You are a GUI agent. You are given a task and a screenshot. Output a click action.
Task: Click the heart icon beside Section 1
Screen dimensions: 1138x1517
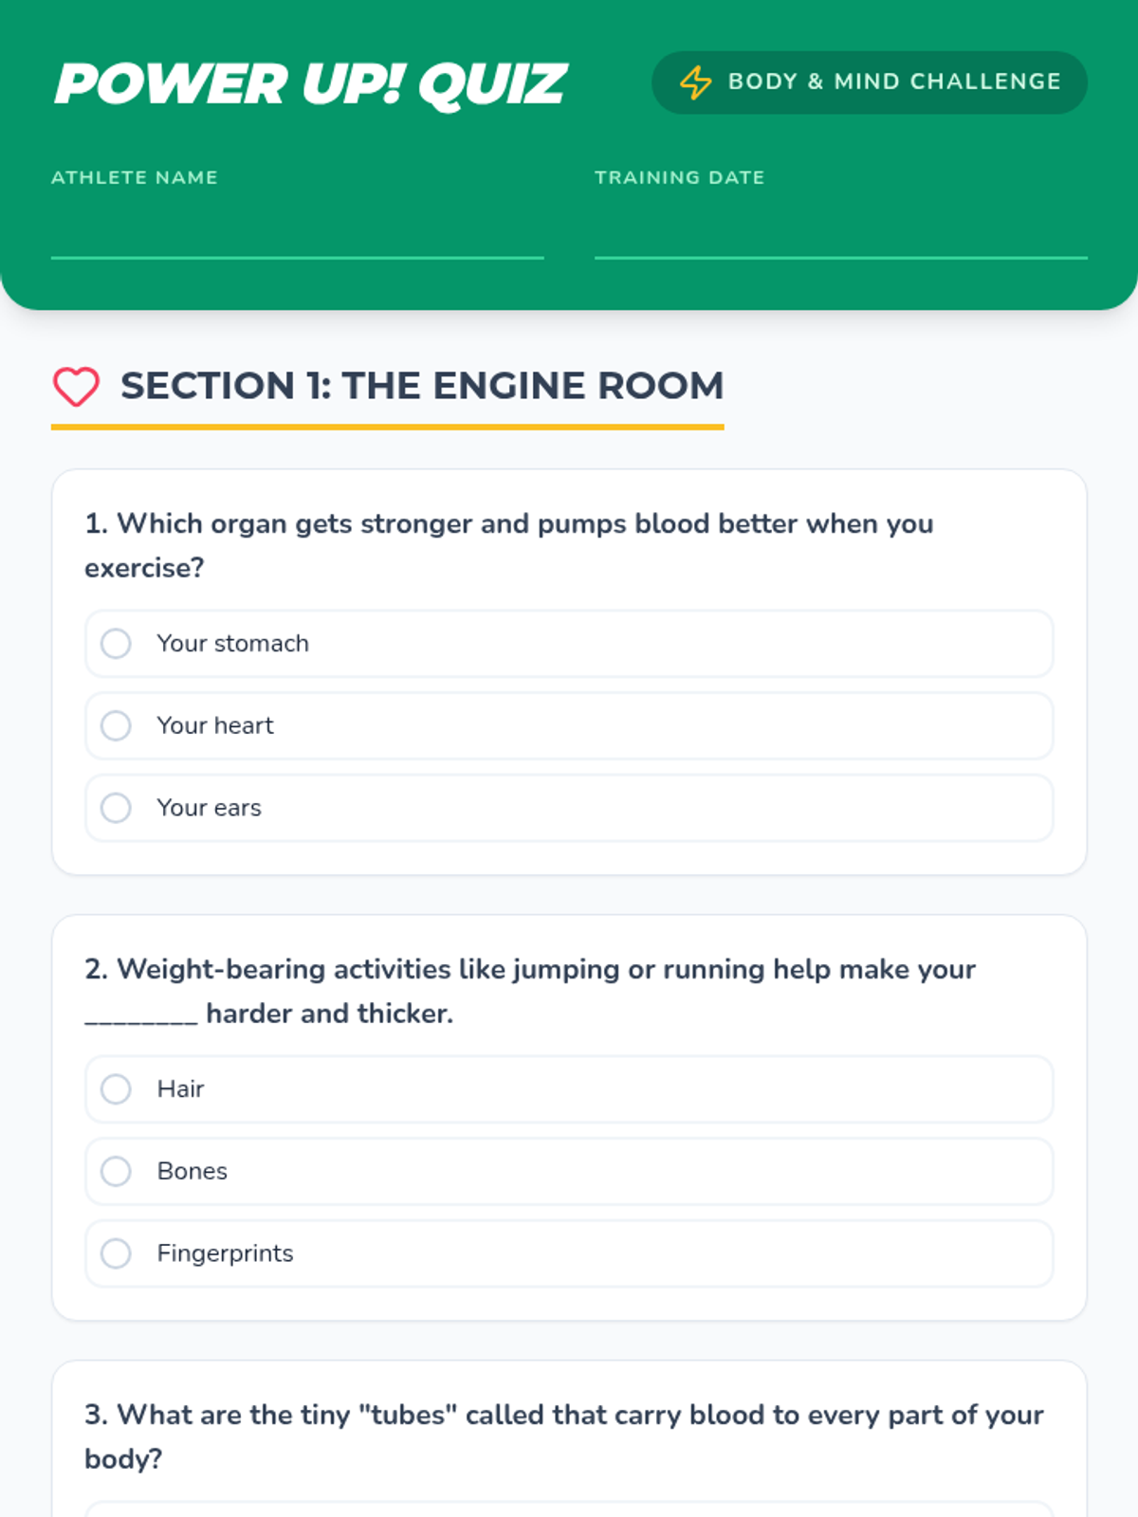(x=76, y=387)
